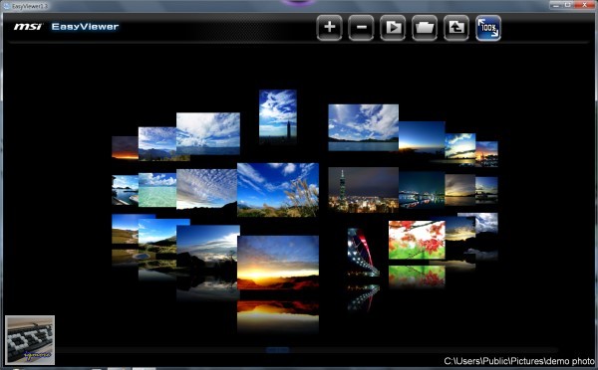Open the city night skyline photo
This screenshot has width=598, height=370.
(363, 189)
